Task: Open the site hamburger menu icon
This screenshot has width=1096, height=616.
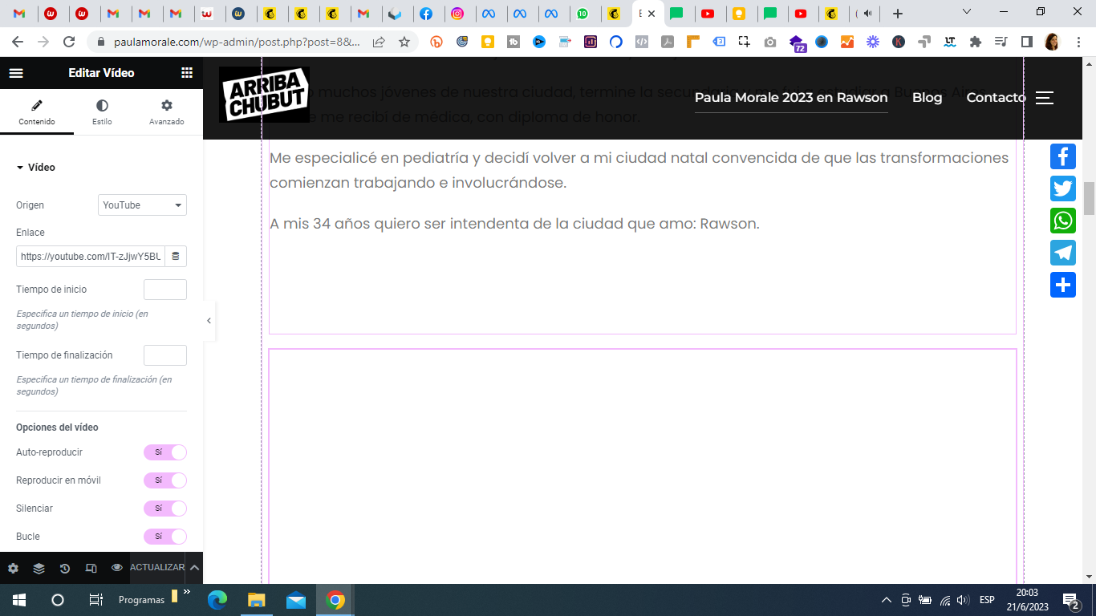Action: pos(1044,98)
